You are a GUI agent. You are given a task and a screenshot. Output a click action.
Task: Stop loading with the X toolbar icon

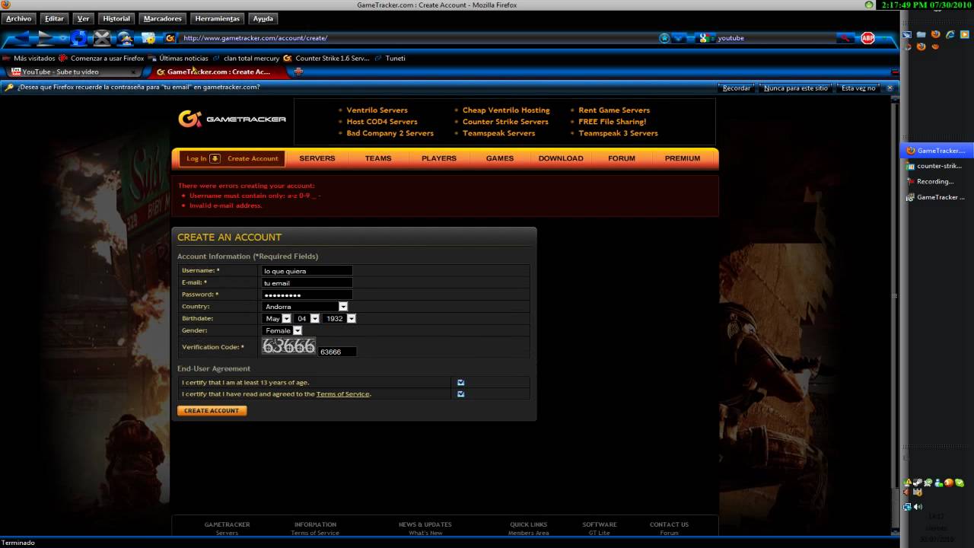click(x=102, y=38)
